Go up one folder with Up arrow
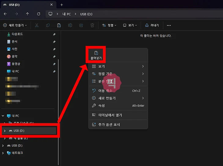The image size is (223, 166). [27, 14]
